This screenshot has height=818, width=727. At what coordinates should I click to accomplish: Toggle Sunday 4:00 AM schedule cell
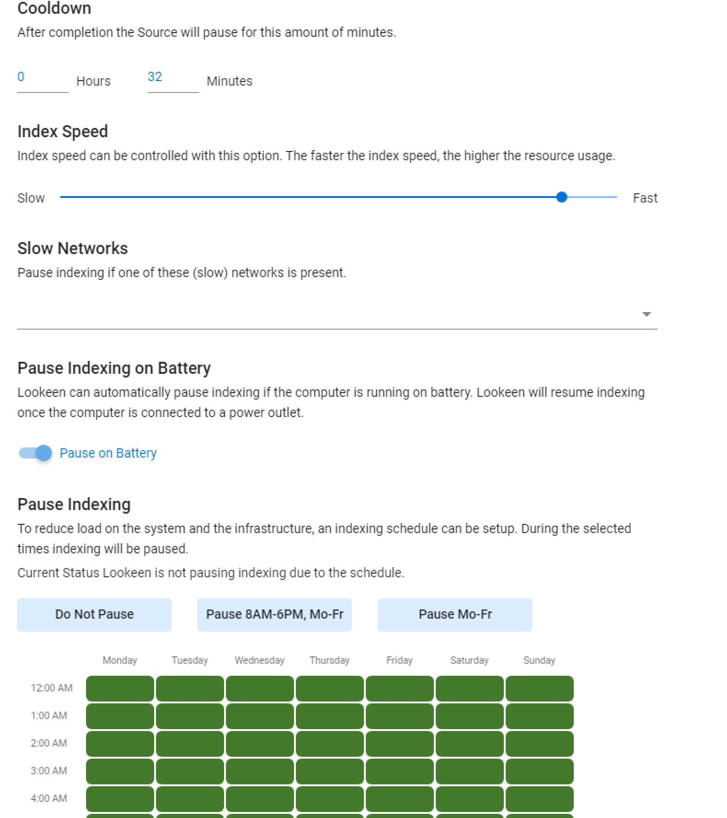coord(540,799)
